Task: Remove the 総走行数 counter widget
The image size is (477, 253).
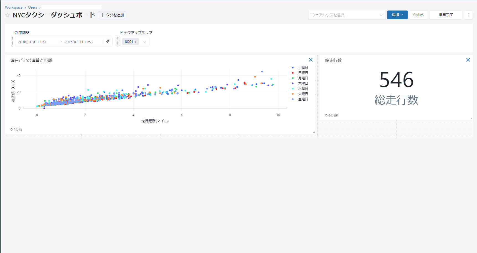Action: [468, 60]
